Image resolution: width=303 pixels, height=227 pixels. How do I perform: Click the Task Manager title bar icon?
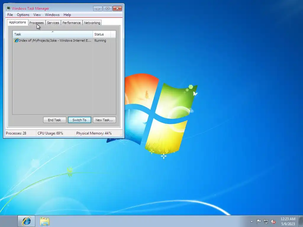(8, 8)
